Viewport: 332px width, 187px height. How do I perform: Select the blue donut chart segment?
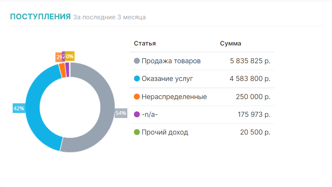click(34, 108)
